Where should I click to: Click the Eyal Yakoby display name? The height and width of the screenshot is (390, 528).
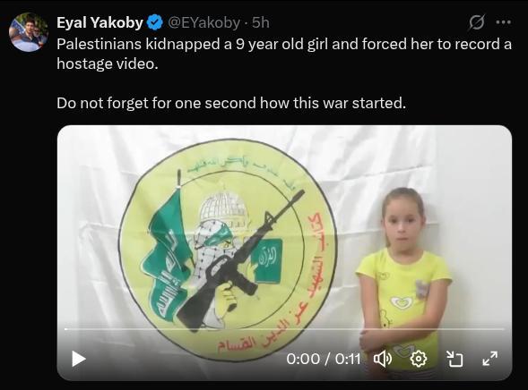click(x=100, y=22)
